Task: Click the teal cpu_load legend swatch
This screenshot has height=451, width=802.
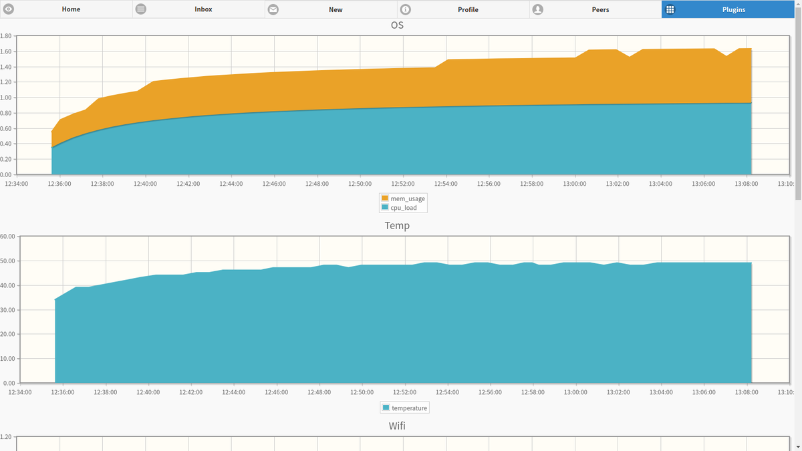Action: tap(385, 208)
